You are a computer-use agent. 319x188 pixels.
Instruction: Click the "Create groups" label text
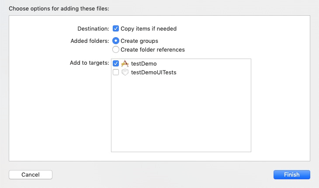139,41
